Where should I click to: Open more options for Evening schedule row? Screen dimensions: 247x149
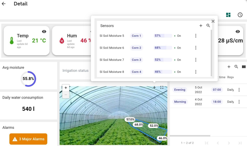(x=239, y=90)
